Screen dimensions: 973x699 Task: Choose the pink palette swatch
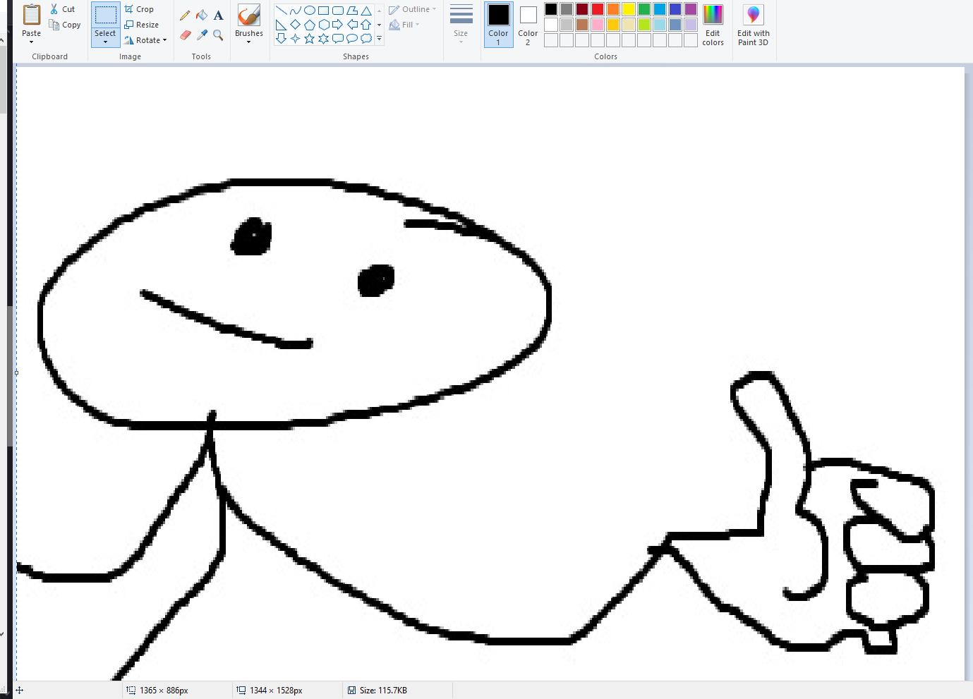coord(598,25)
